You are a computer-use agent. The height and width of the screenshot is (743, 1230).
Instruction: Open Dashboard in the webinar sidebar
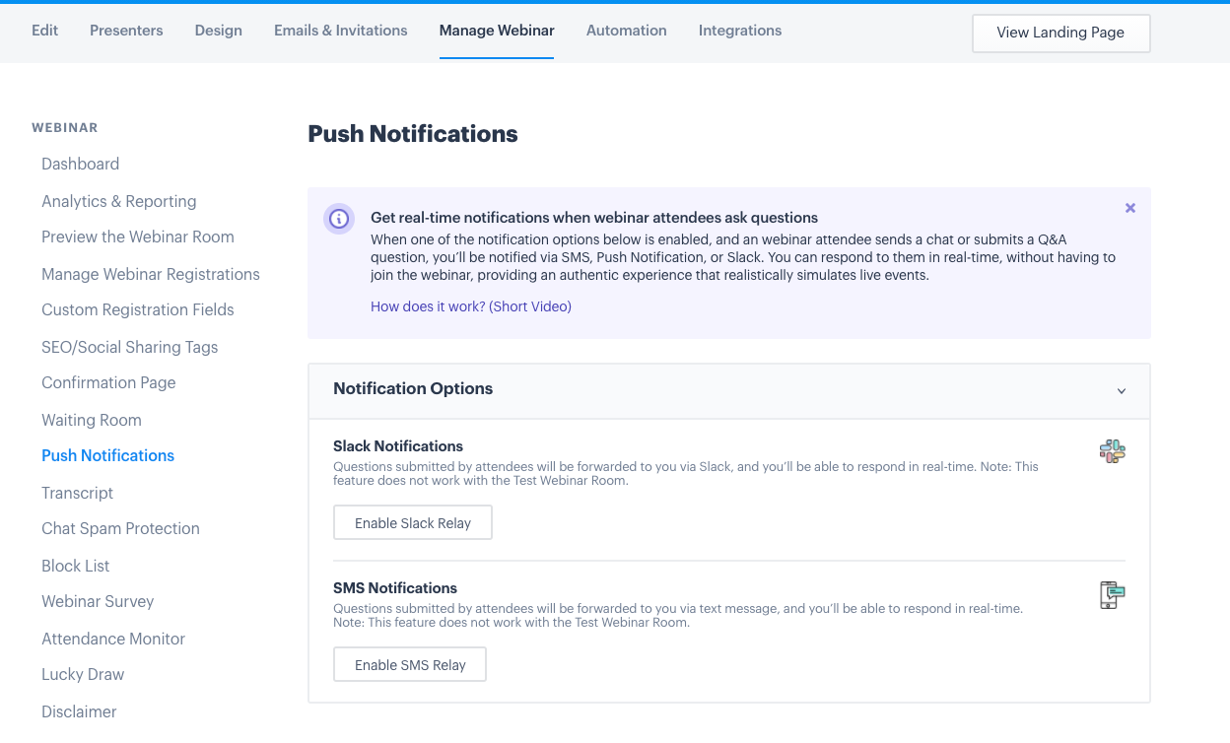pyautogui.click(x=80, y=164)
